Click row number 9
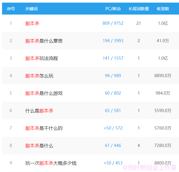 [x=11, y=163]
